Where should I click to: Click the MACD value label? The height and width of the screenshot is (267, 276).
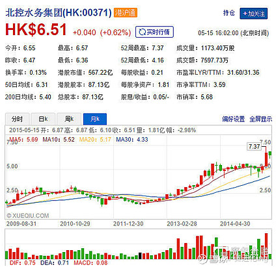(x=90, y=263)
